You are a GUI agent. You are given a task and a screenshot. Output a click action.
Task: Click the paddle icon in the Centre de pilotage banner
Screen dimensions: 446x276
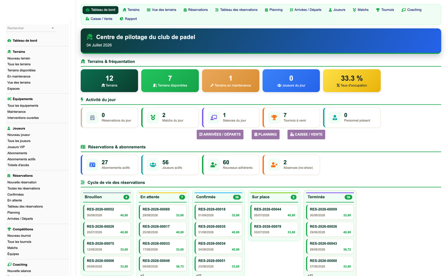(90, 37)
